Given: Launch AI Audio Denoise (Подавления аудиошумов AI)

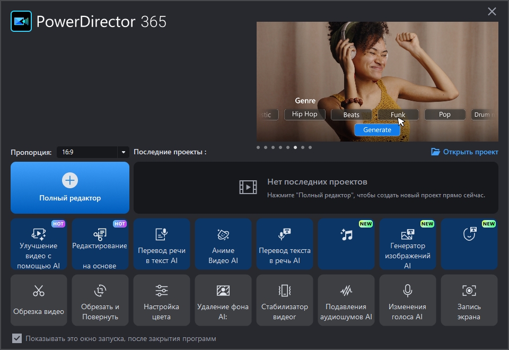Looking at the screenshot, I should tap(346, 300).
